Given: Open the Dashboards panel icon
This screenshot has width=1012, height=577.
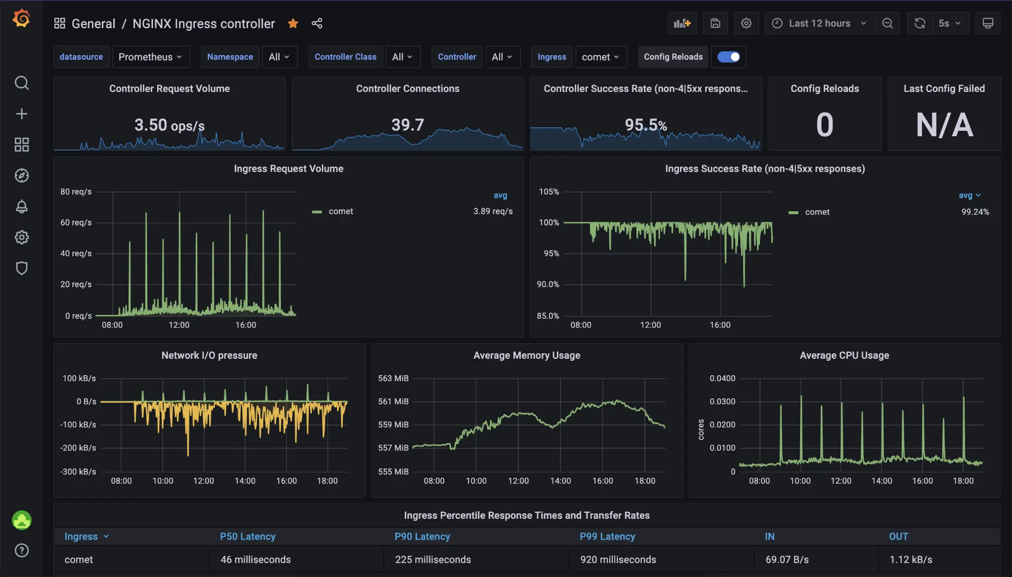Looking at the screenshot, I should pos(22,144).
